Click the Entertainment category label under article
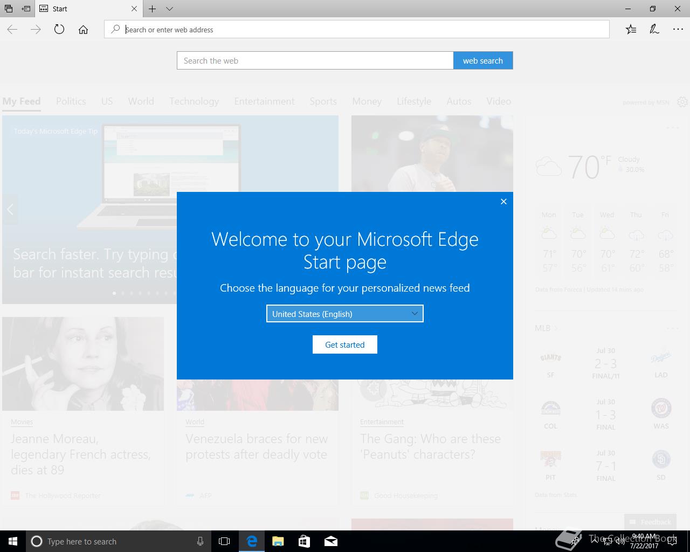 tap(382, 422)
